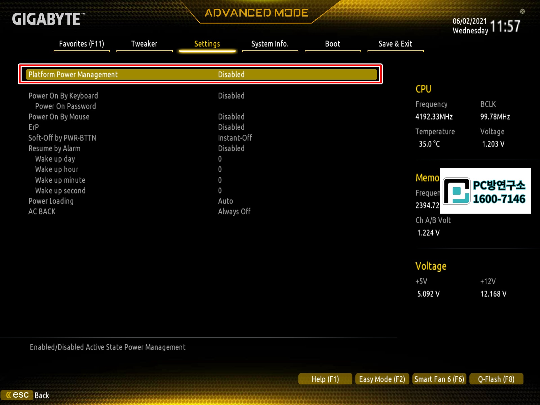This screenshot has width=540, height=405.
Task: Click the 06/02/2021 date
Action: coord(469,21)
